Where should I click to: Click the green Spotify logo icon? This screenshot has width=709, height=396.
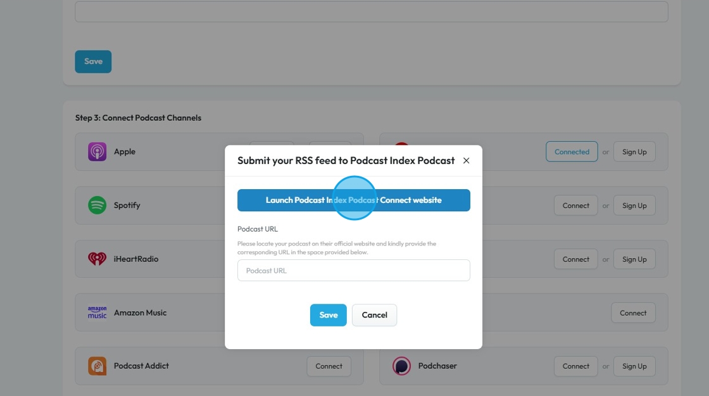coord(97,205)
